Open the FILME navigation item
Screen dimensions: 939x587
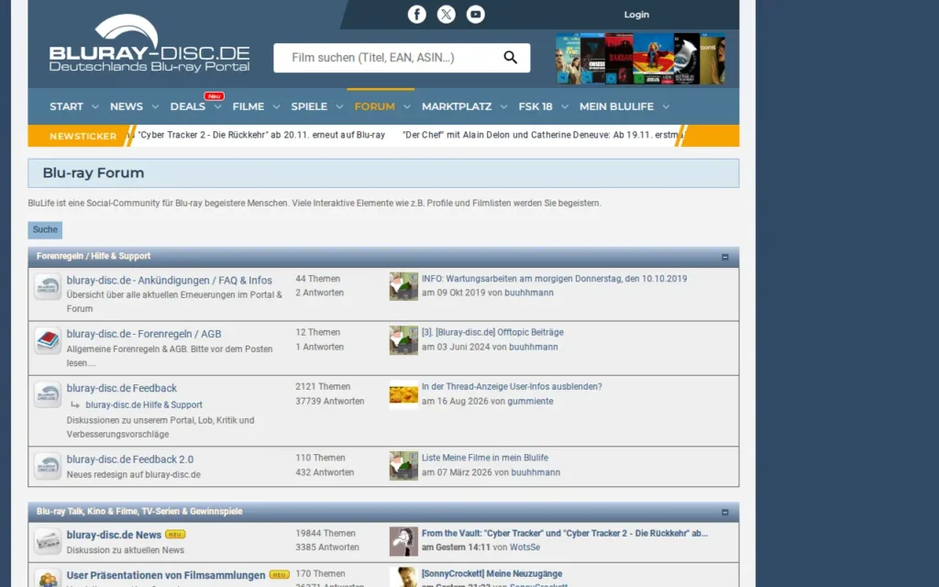click(248, 106)
